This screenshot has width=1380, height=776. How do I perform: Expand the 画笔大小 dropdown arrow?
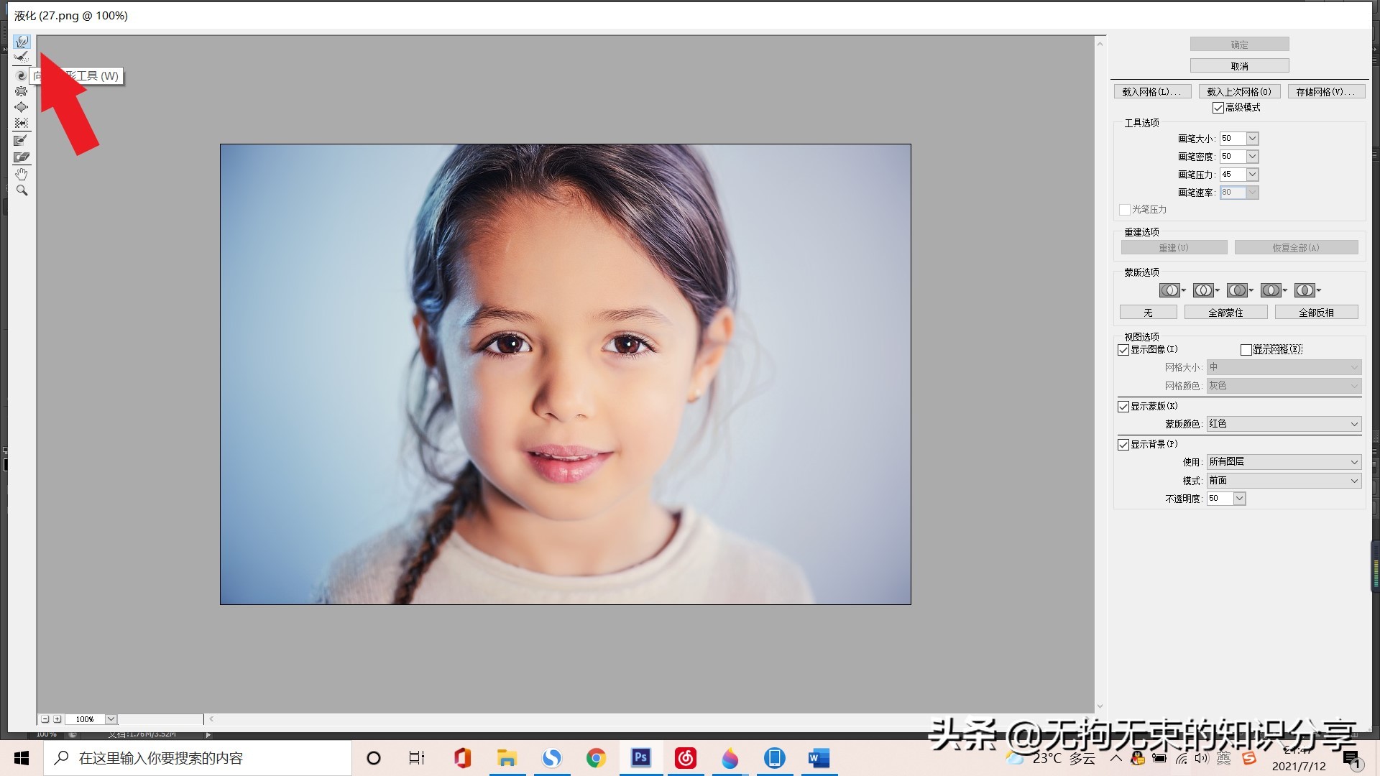(1252, 139)
